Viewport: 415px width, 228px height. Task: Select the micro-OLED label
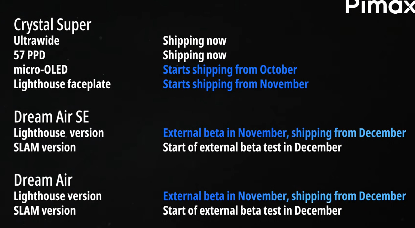coord(41,70)
